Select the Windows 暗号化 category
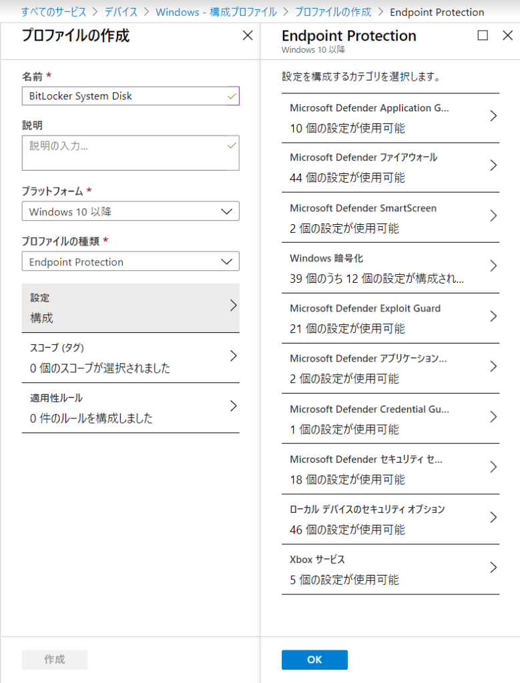 390,268
